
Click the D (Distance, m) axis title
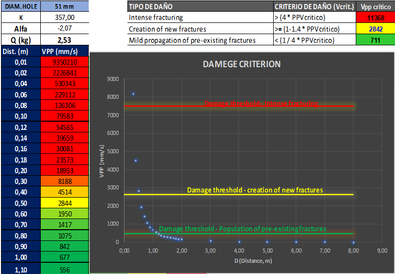253,261
